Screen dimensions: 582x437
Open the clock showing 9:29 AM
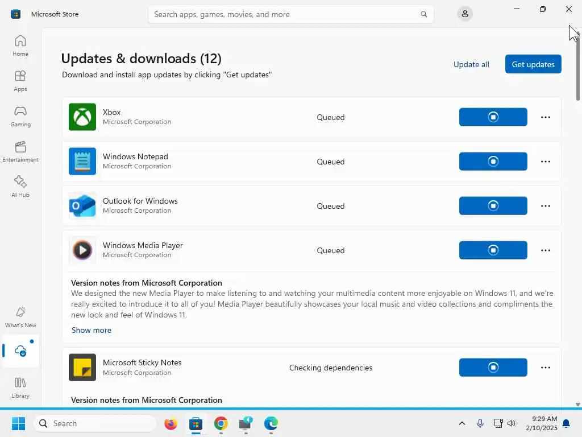pyautogui.click(x=542, y=423)
